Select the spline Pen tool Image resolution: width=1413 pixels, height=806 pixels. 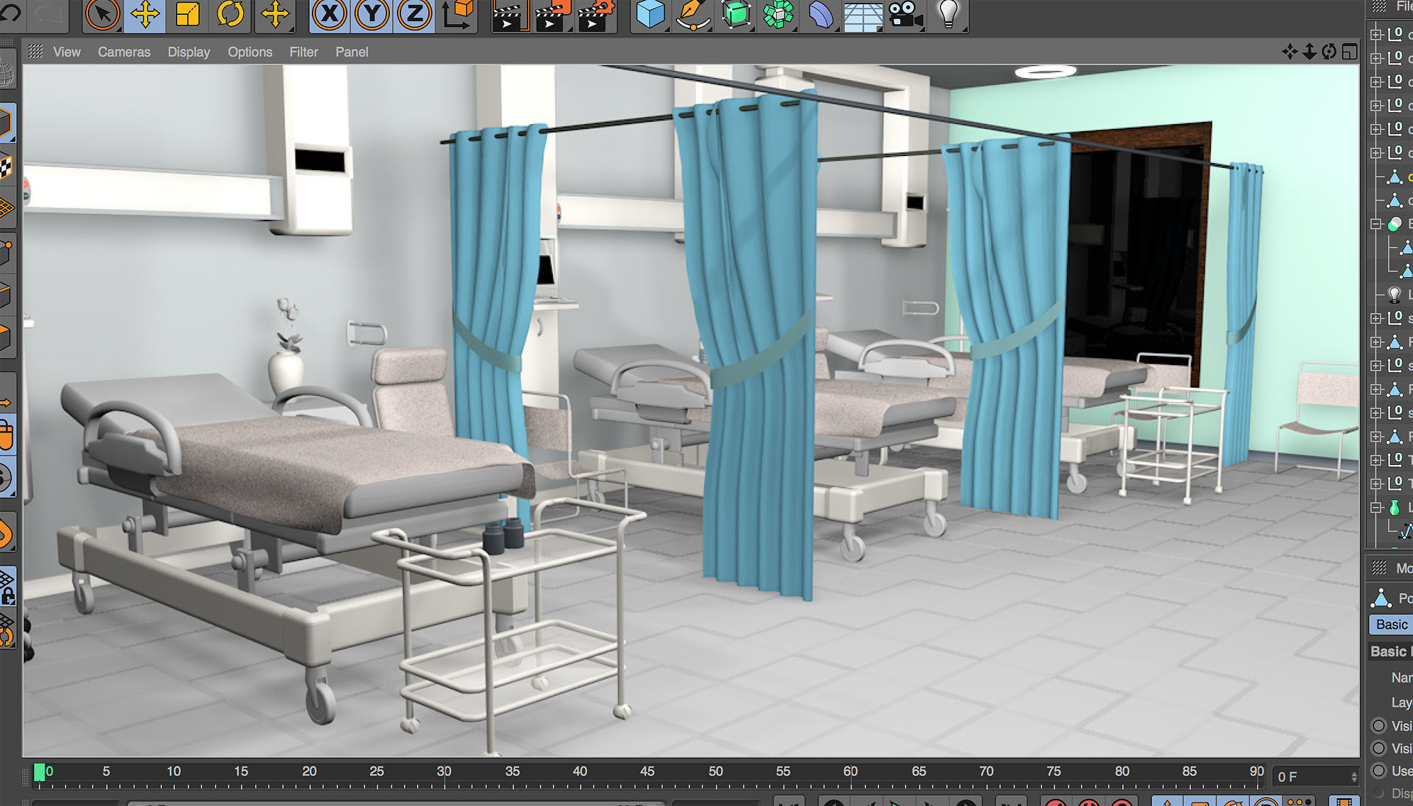[693, 14]
